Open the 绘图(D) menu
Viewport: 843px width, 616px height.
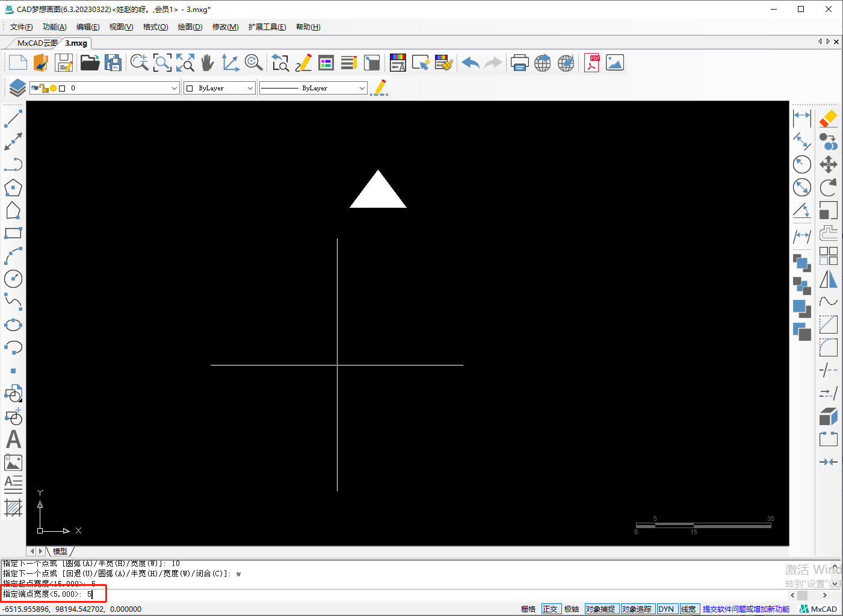coord(190,27)
